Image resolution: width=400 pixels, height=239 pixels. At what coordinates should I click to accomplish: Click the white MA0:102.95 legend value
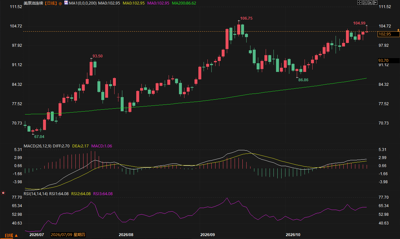tap(109, 3)
